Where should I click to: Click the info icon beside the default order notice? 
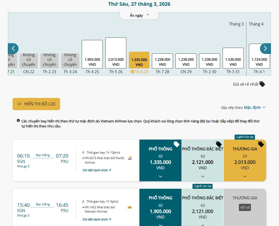[x=18, y=121]
